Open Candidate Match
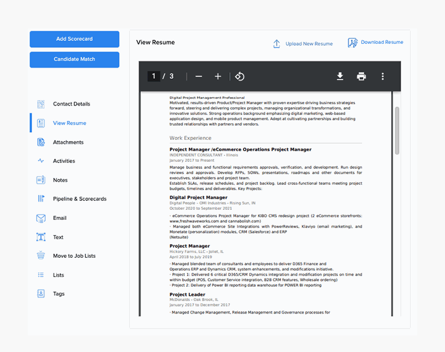The height and width of the screenshot is (352, 445). (74, 60)
